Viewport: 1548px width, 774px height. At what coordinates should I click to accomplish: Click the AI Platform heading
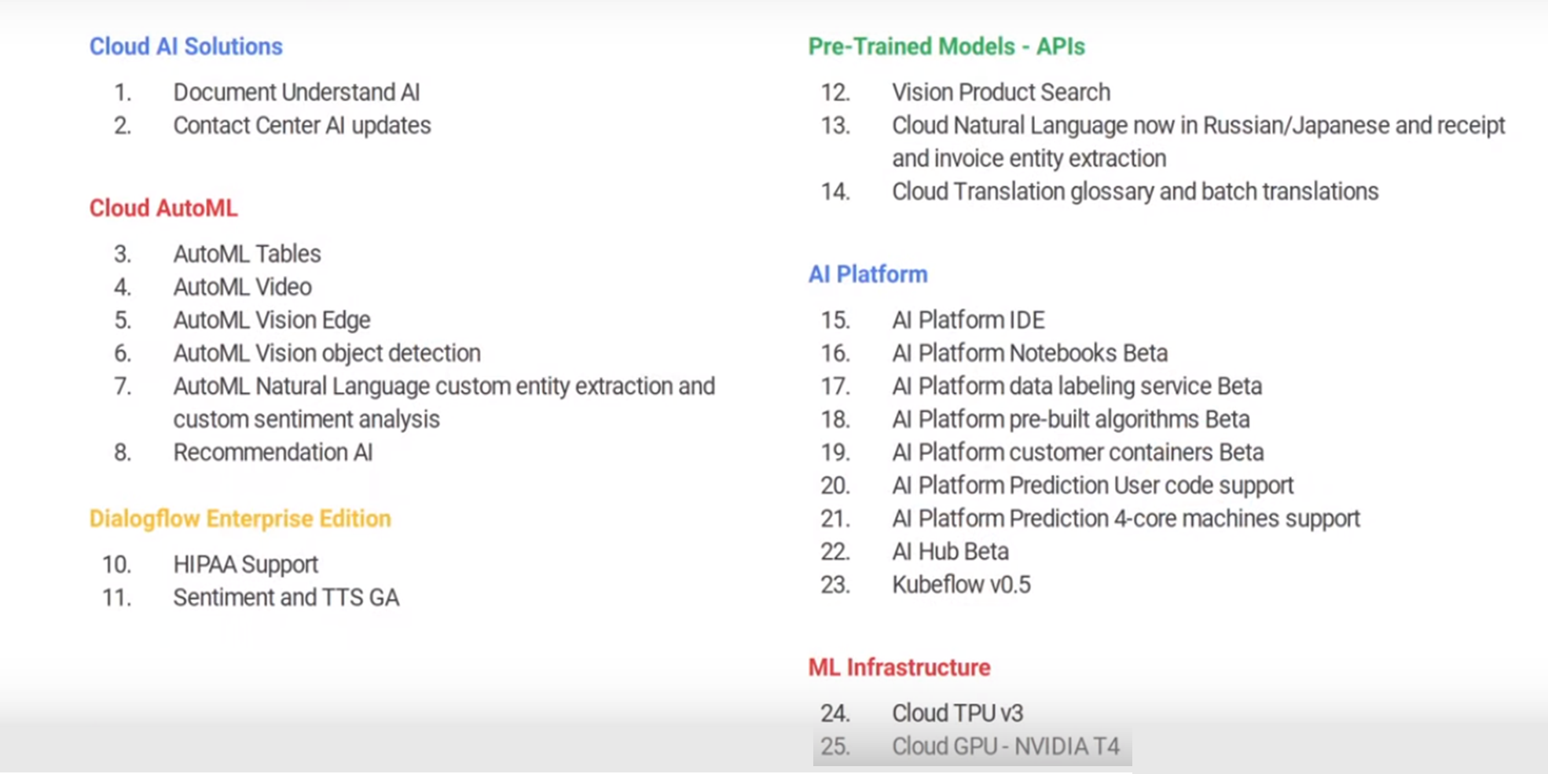click(868, 274)
